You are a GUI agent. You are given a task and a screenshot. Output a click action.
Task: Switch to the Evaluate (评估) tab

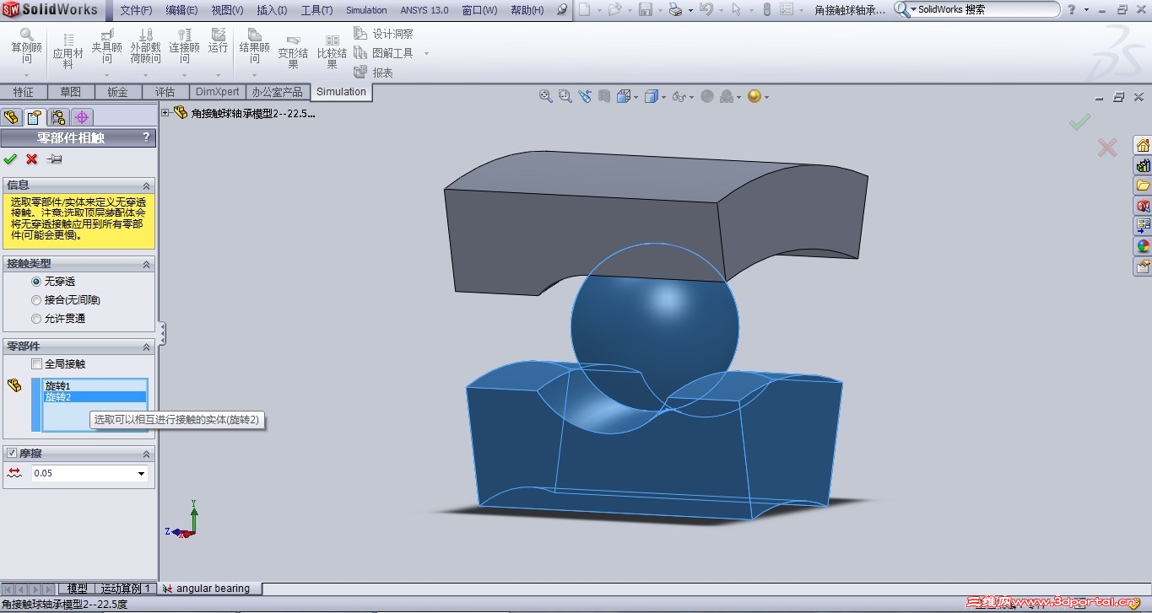tap(165, 92)
